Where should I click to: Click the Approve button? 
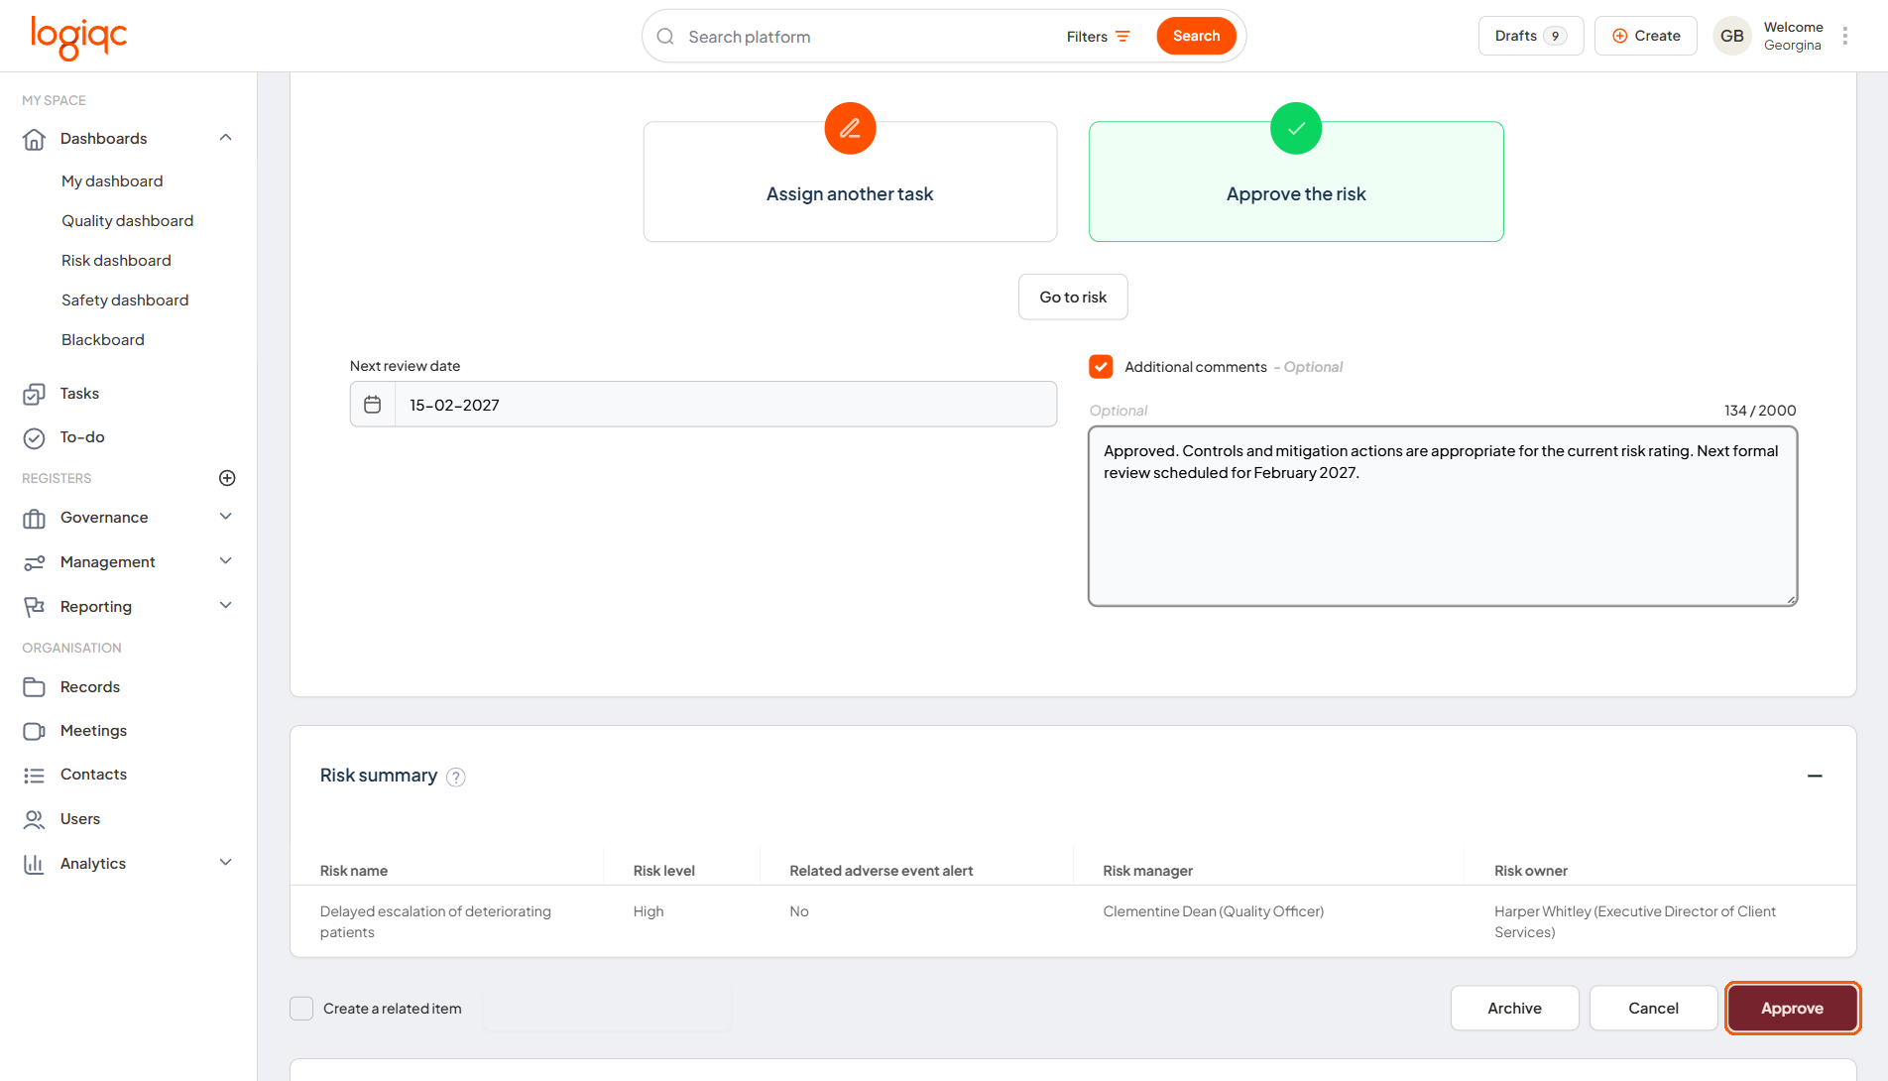pyautogui.click(x=1792, y=1009)
